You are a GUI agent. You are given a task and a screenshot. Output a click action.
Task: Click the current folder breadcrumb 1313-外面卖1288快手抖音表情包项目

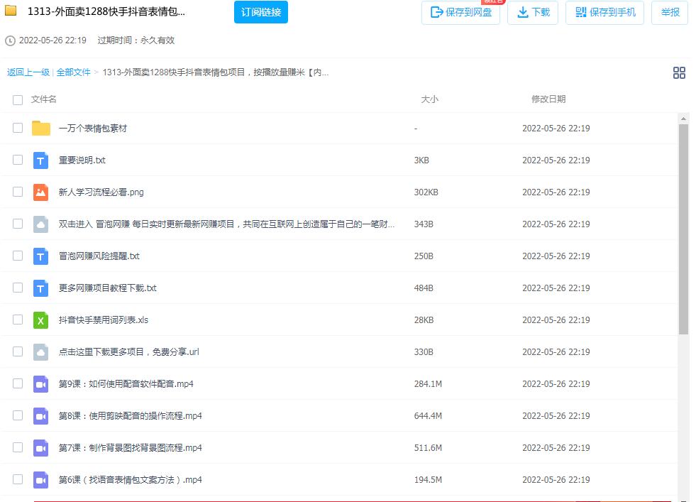(x=216, y=72)
